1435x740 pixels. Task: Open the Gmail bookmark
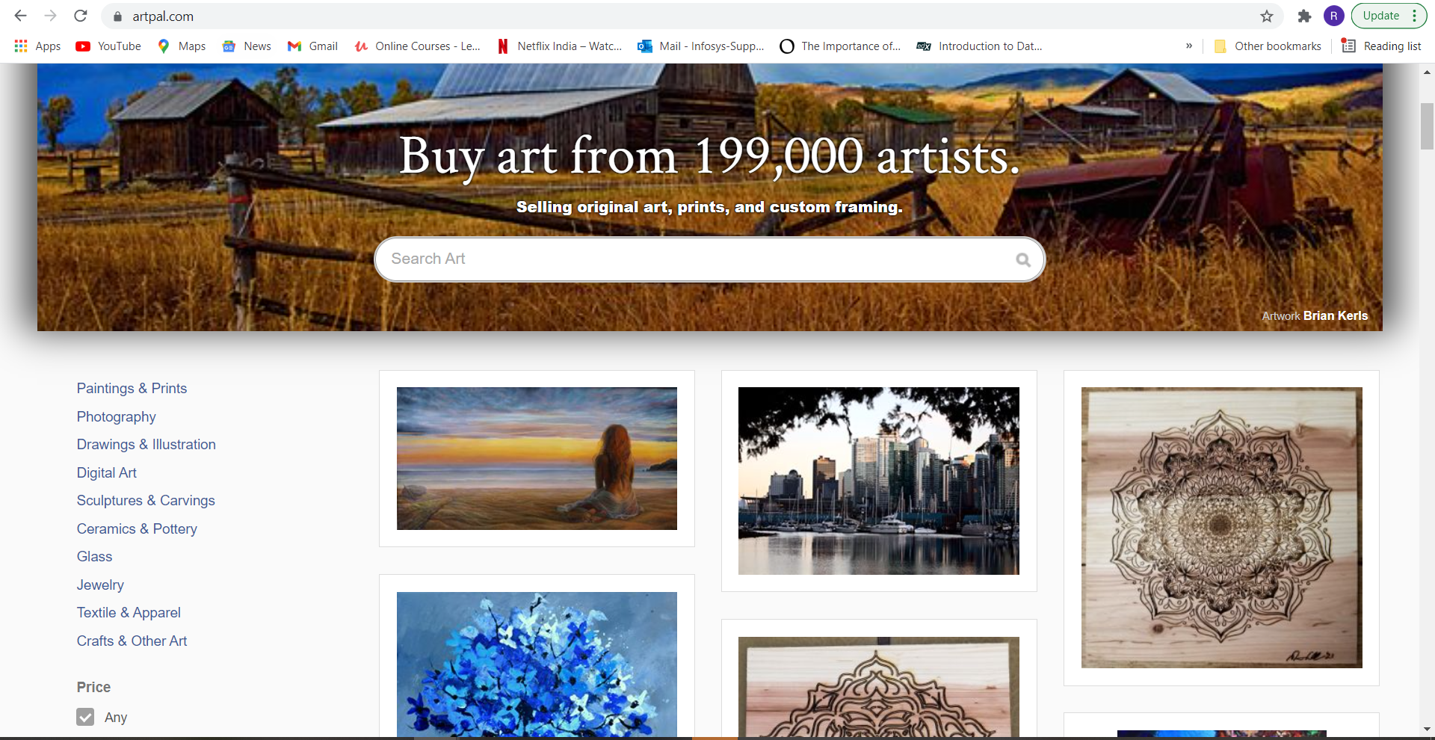312,46
